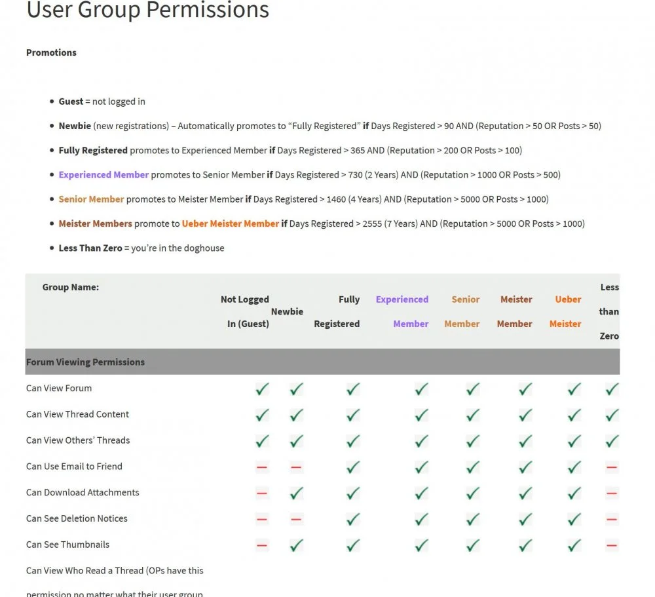Image resolution: width=655 pixels, height=597 pixels.
Task: Click the Guest = not logged in bullet
Action: (102, 102)
